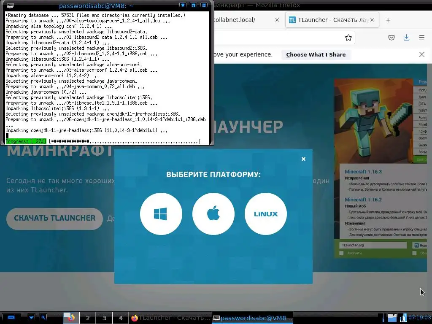The height and width of the screenshot is (324, 432).
Task: Click the МАЙНКРАФТ heading on the webpage
Action: (x=60, y=151)
